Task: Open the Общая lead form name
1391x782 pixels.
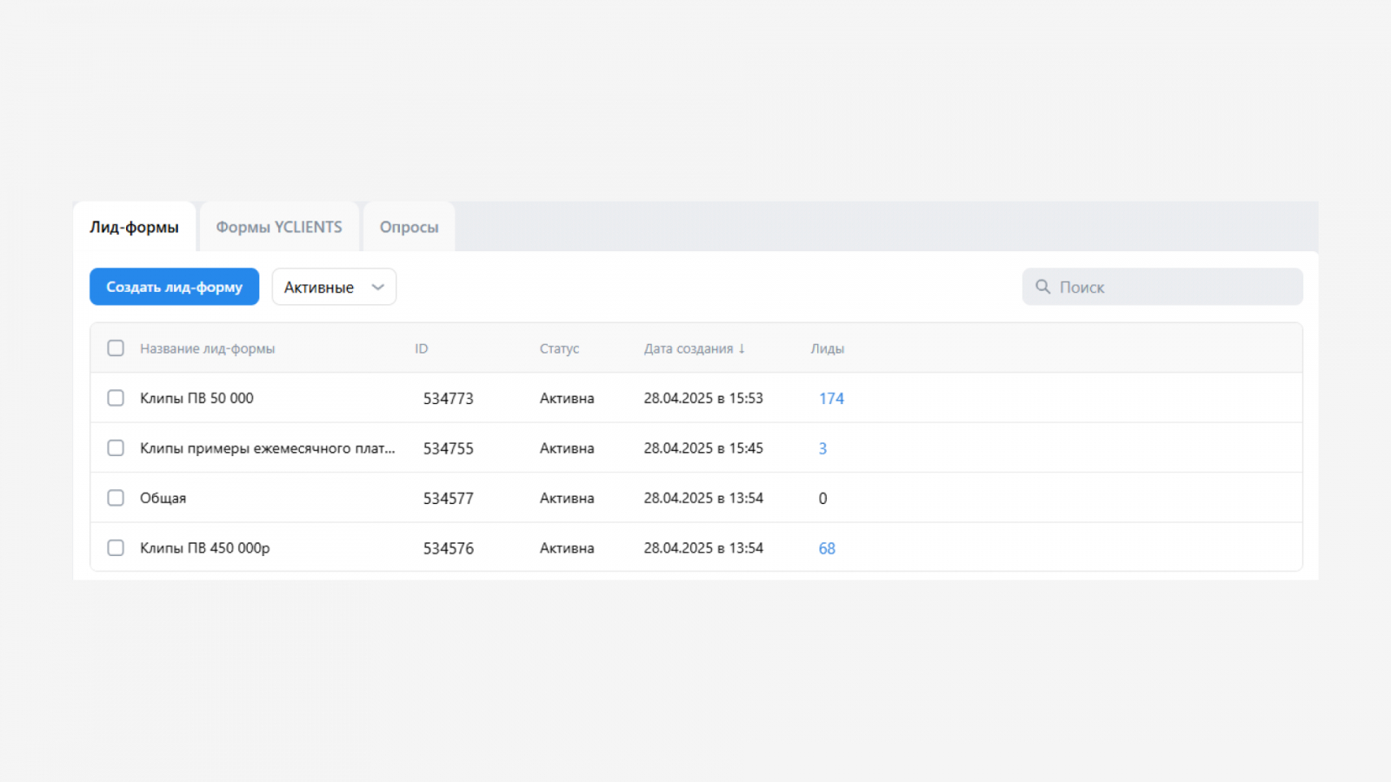Action: point(163,499)
